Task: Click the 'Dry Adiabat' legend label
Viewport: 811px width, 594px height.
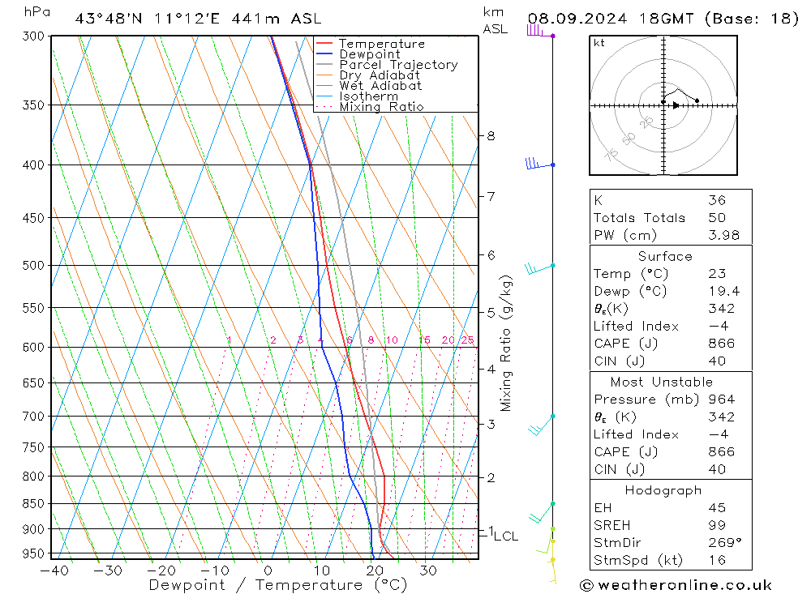Action: click(x=379, y=75)
